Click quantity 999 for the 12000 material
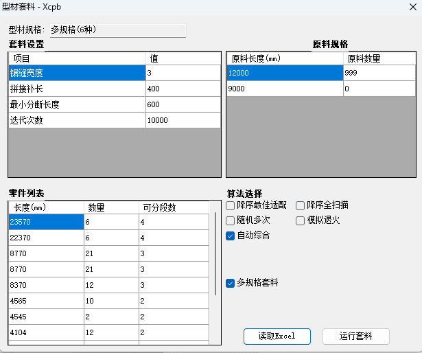The width and height of the screenshot is (422, 353). pyautogui.click(x=379, y=73)
